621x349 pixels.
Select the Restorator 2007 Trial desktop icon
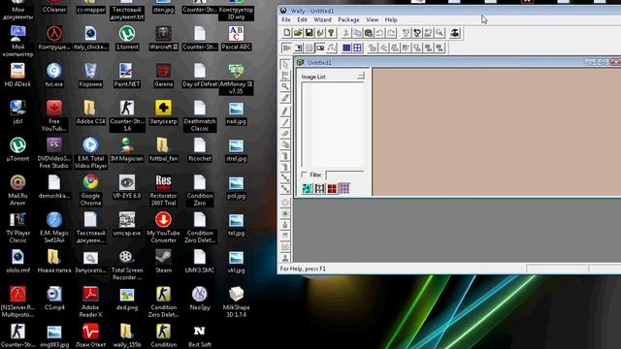point(163,190)
